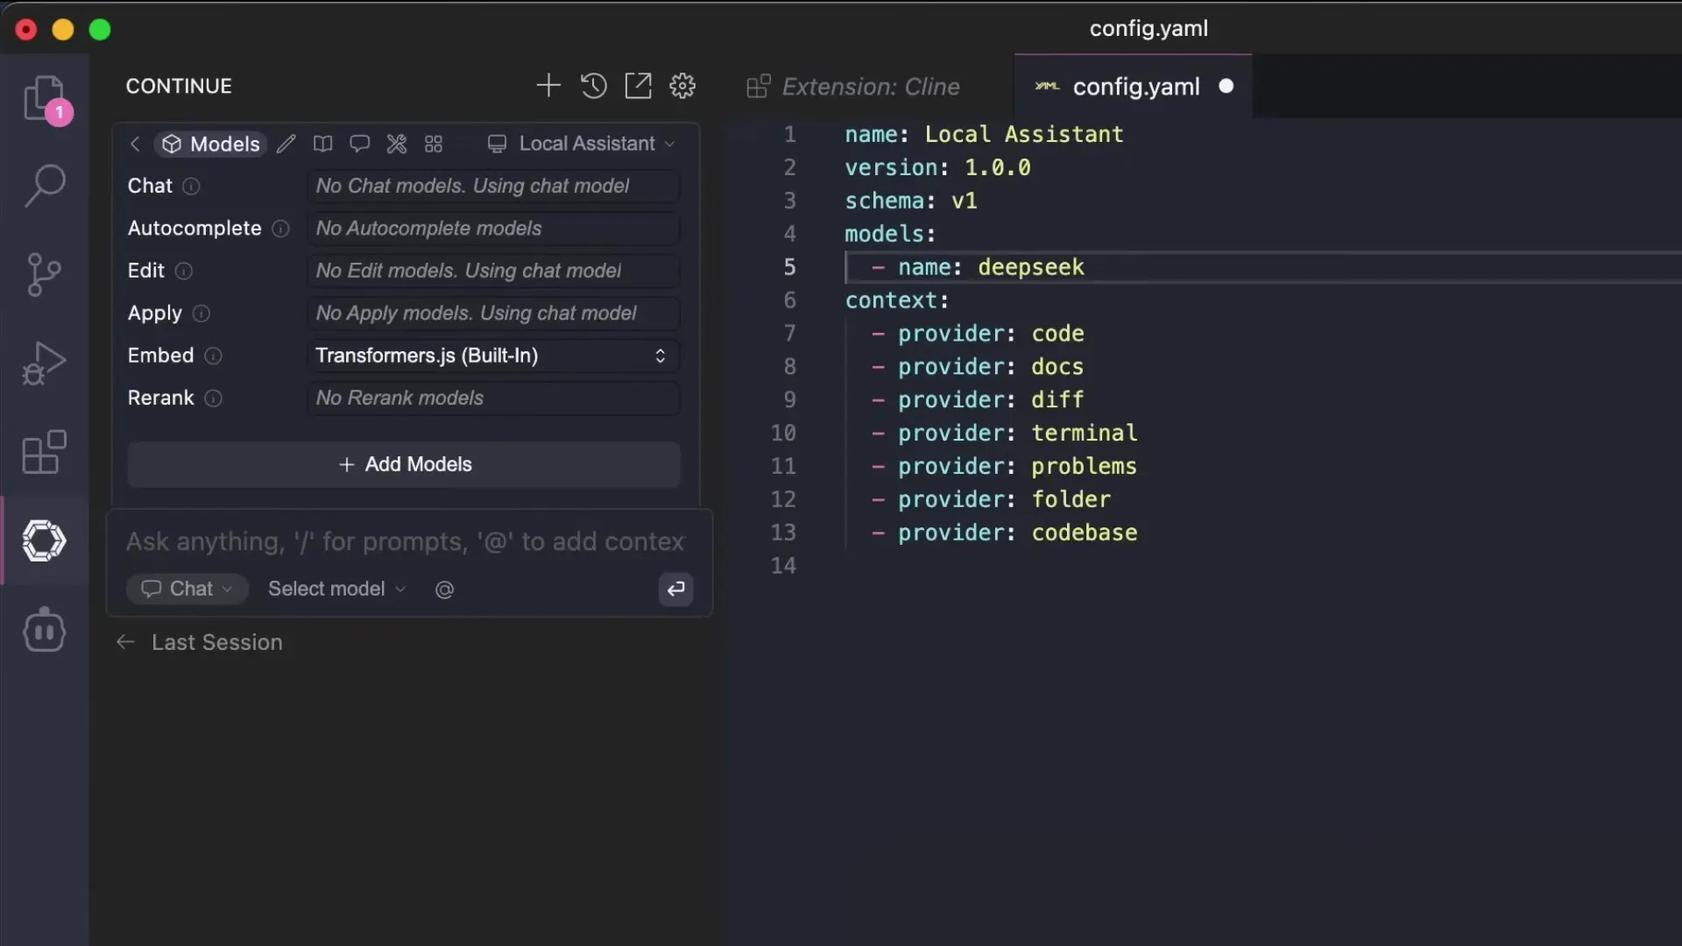Select the config.yaml editor tab

tap(1134, 86)
